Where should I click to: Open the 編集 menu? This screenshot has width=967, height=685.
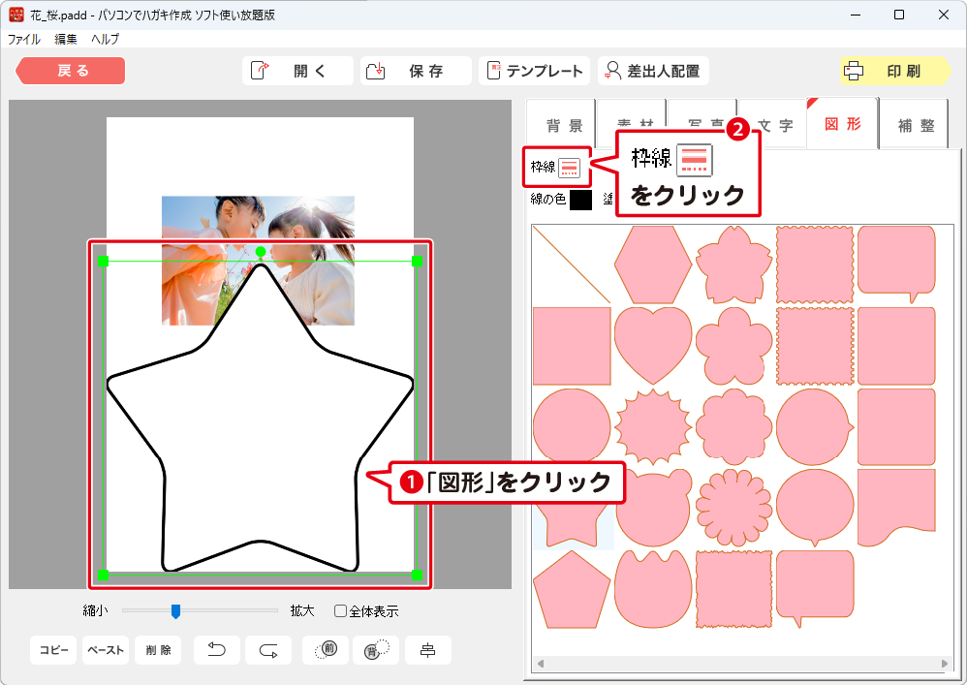(66, 40)
